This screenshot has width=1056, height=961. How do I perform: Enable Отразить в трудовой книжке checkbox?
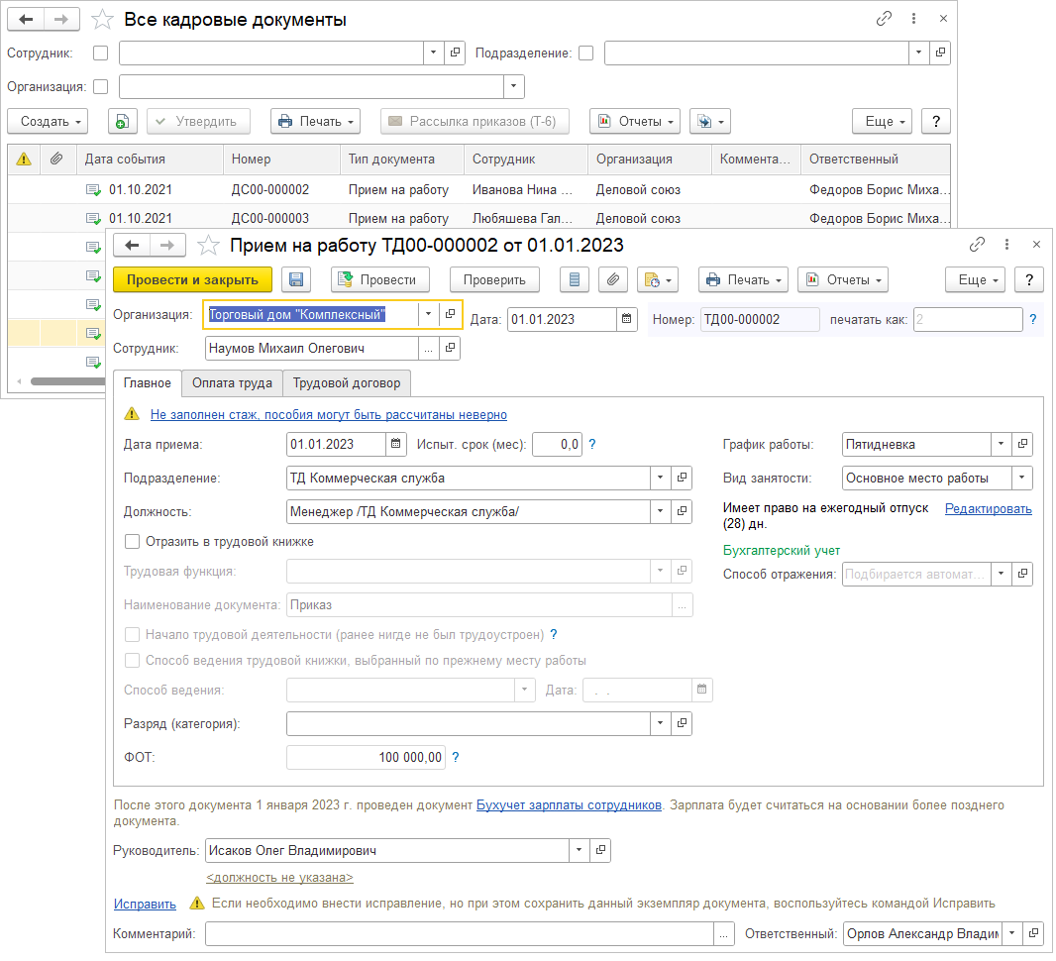[x=132, y=542]
